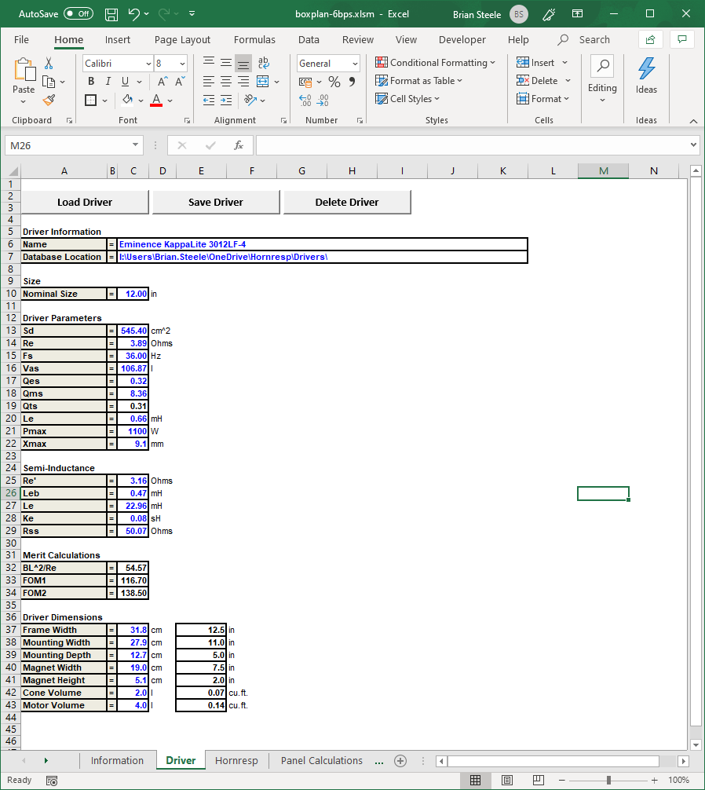705x790 pixels.
Task: Click the Copy icon in Clipboard group
Action: (49, 82)
